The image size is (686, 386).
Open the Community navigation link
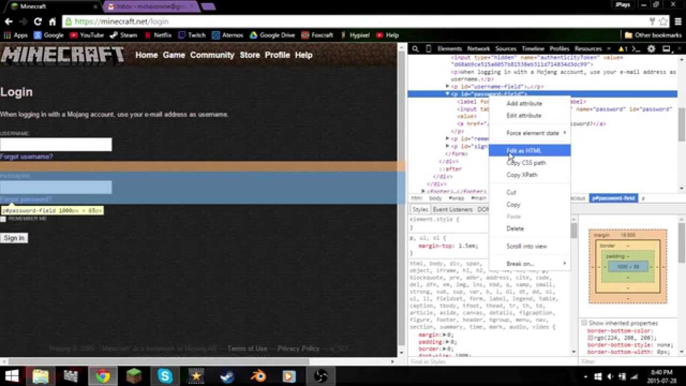coord(212,55)
